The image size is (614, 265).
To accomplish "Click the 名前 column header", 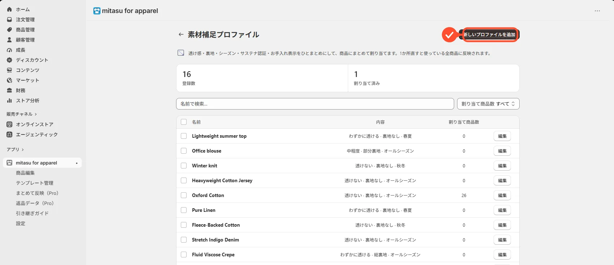I will tap(196, 122).
